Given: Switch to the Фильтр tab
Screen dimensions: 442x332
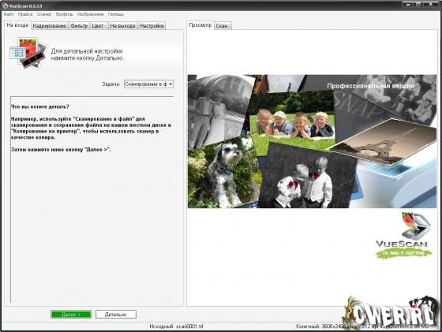Looking at the screenshot, I should (79, 25).
